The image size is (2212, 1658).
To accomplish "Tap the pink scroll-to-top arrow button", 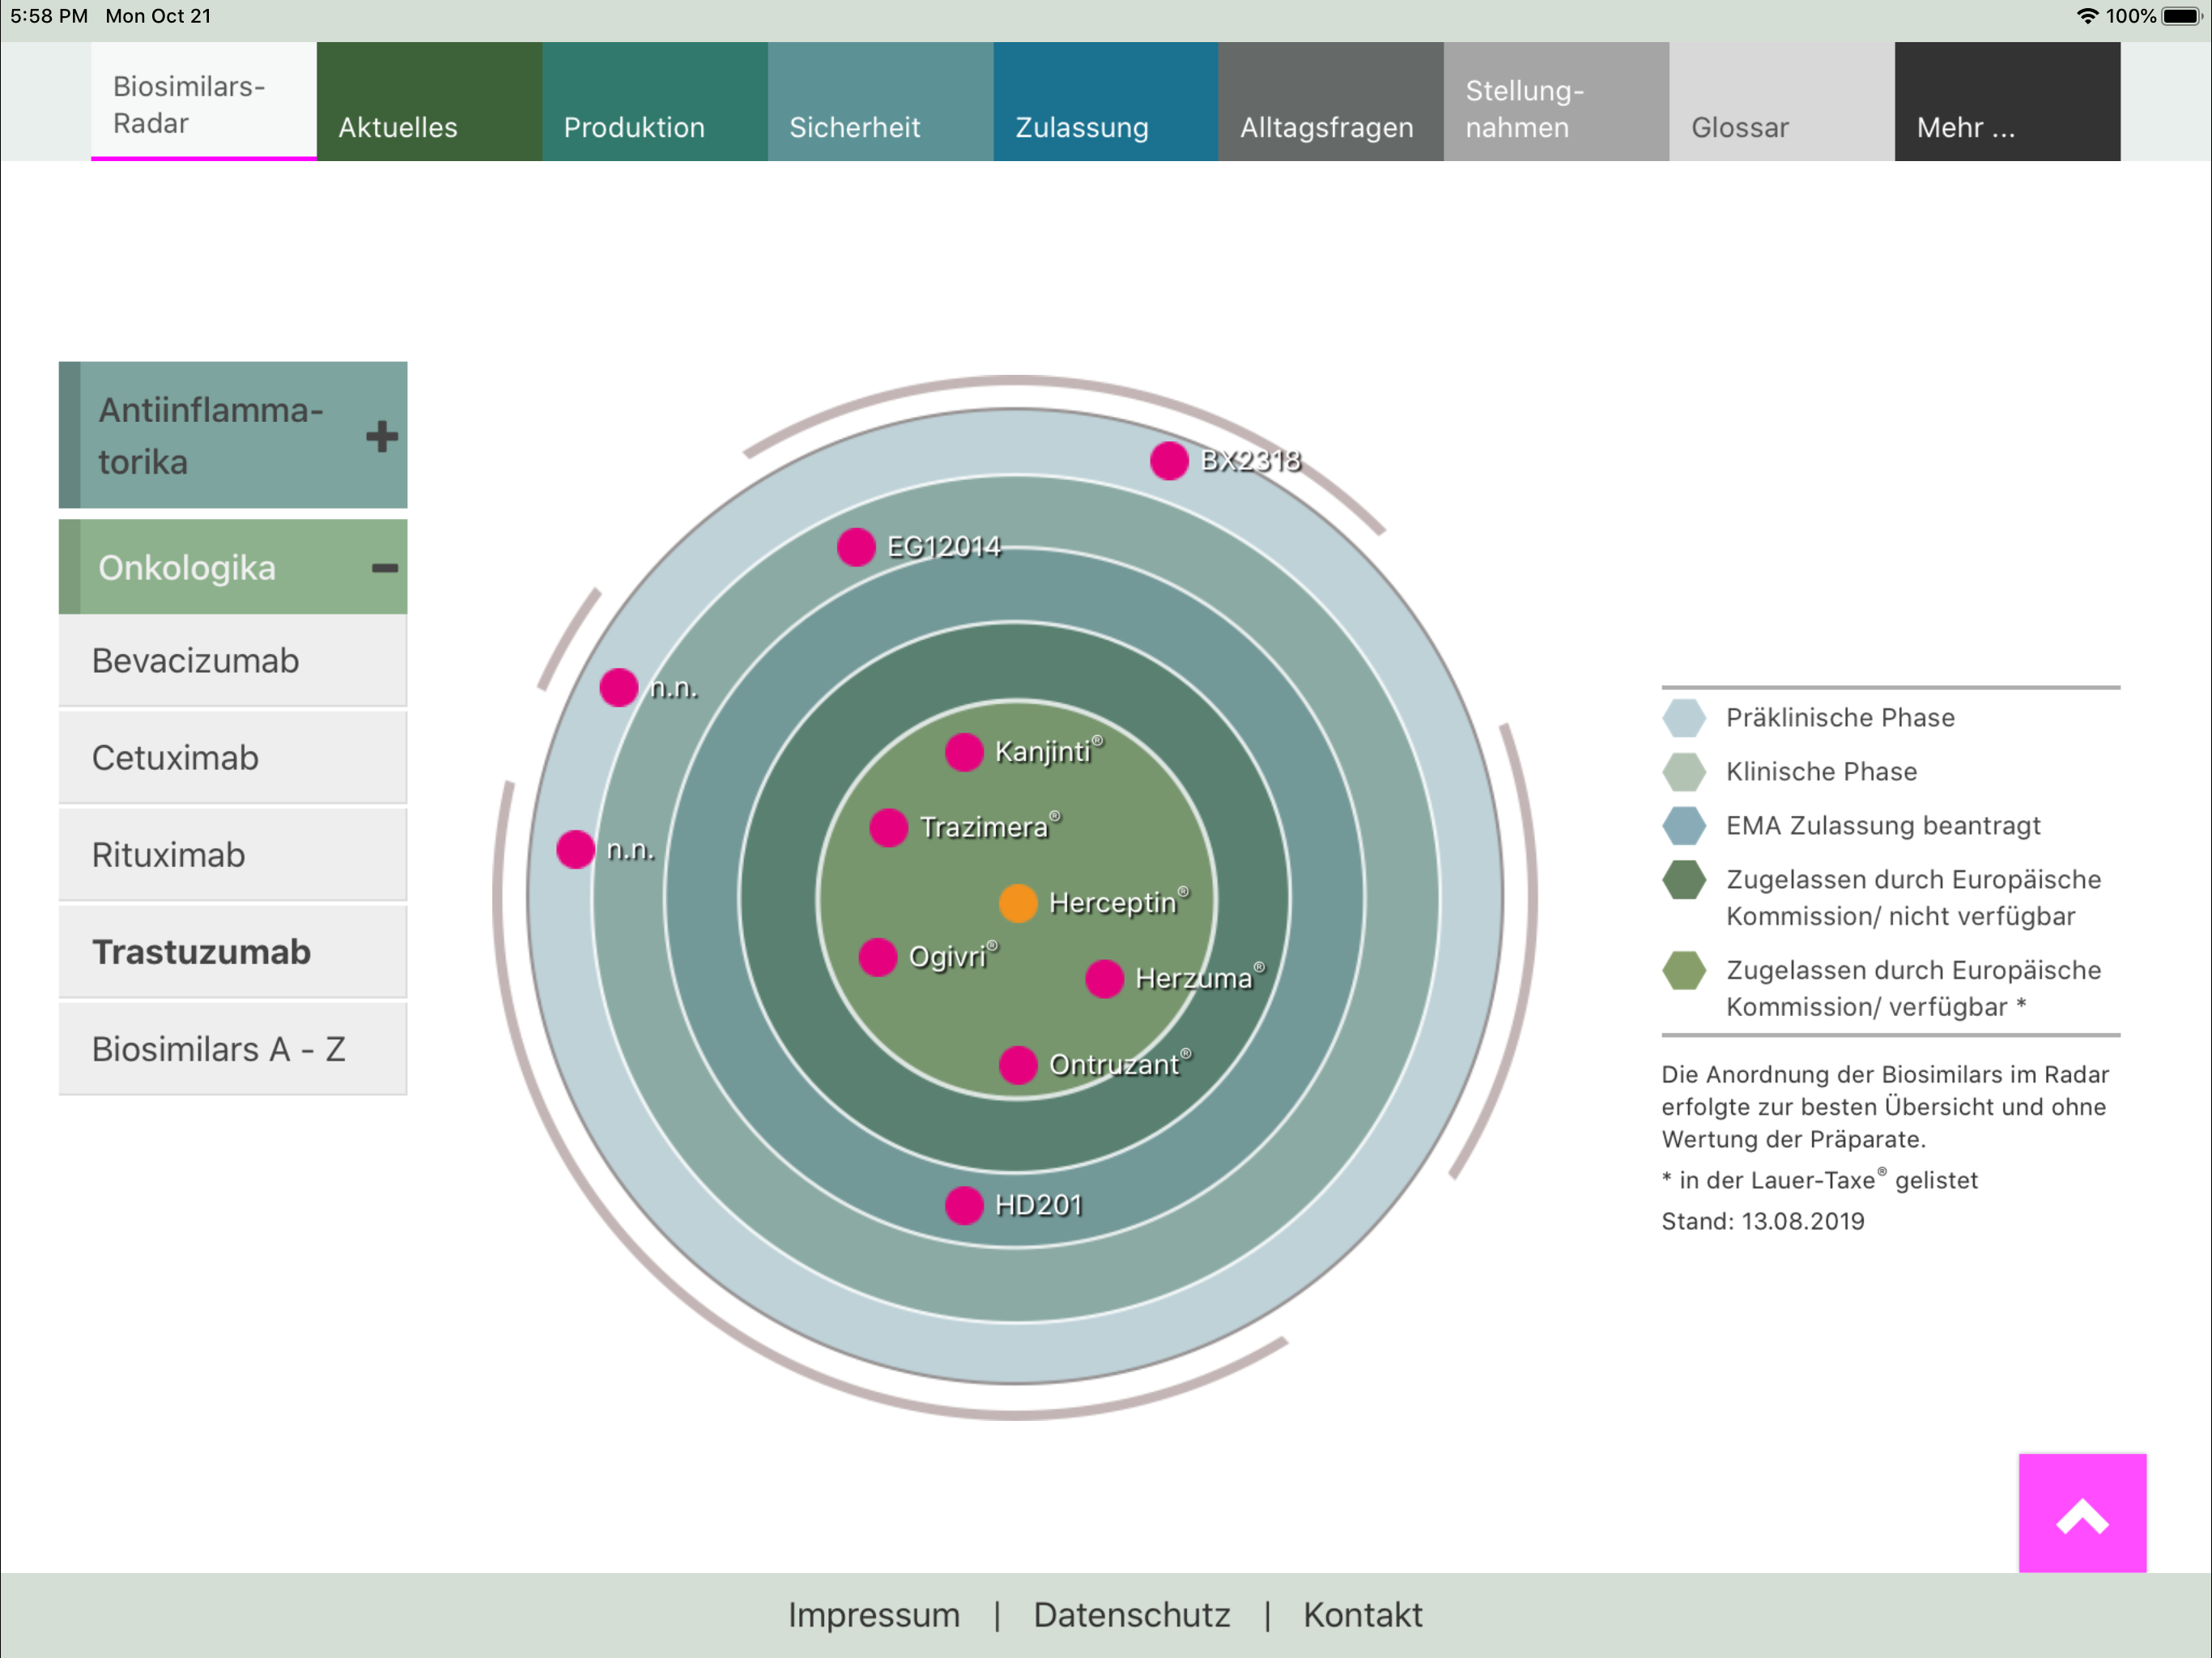I will point(2082,1513).
